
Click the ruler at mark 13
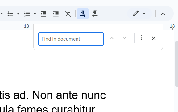(x=27, y=26)
